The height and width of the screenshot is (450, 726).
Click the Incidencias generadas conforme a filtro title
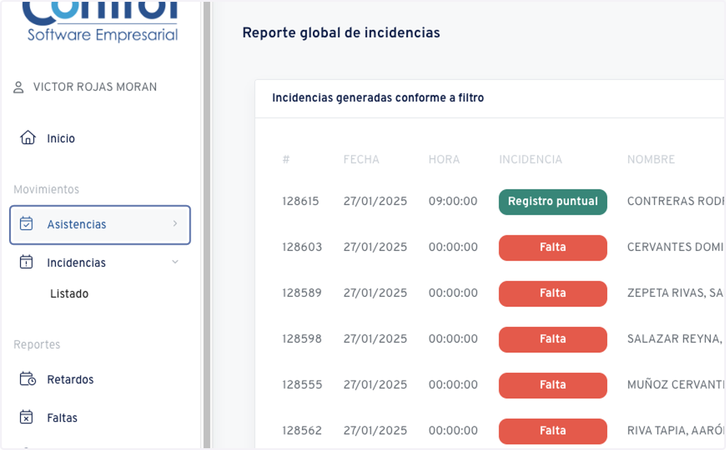[378, 97]
